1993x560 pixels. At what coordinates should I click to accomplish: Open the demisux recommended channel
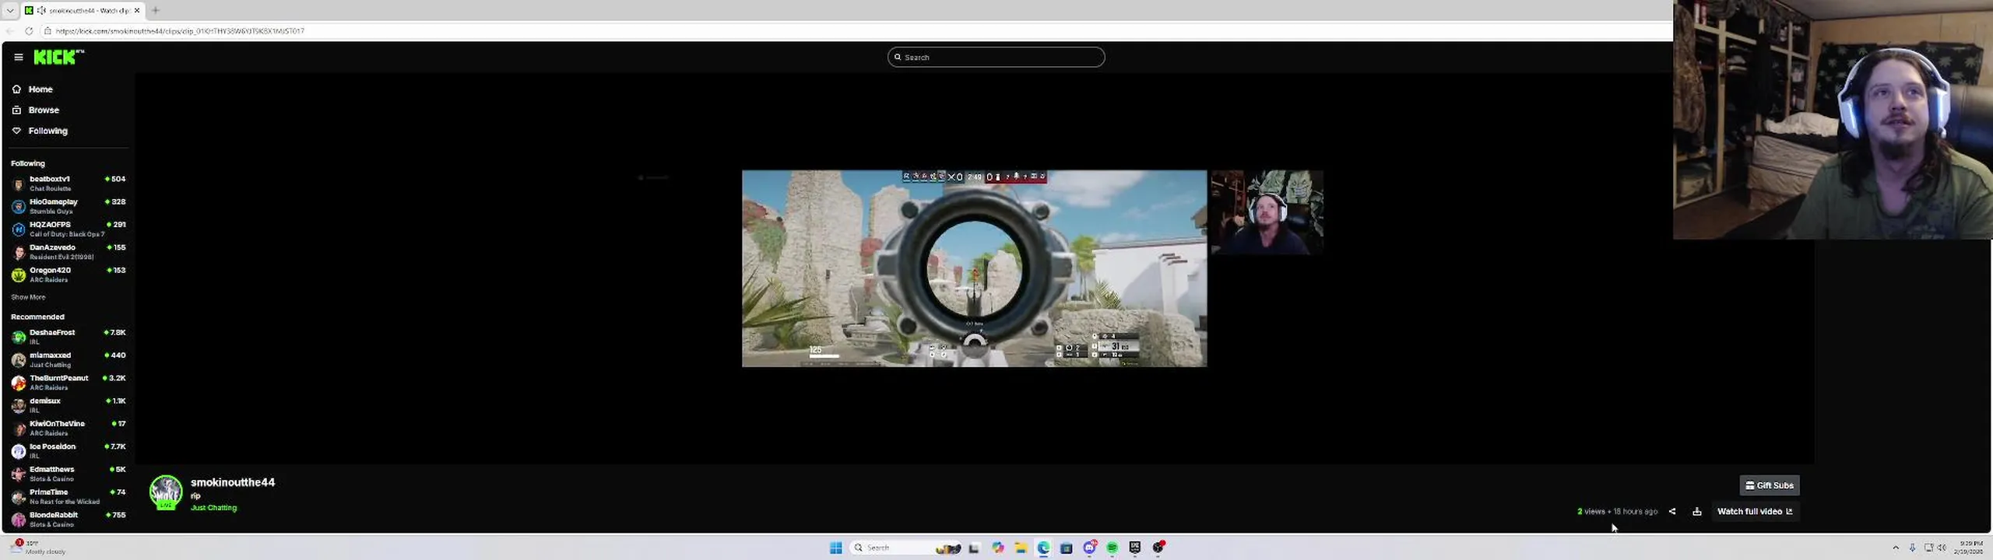click(x=69, y=405)
